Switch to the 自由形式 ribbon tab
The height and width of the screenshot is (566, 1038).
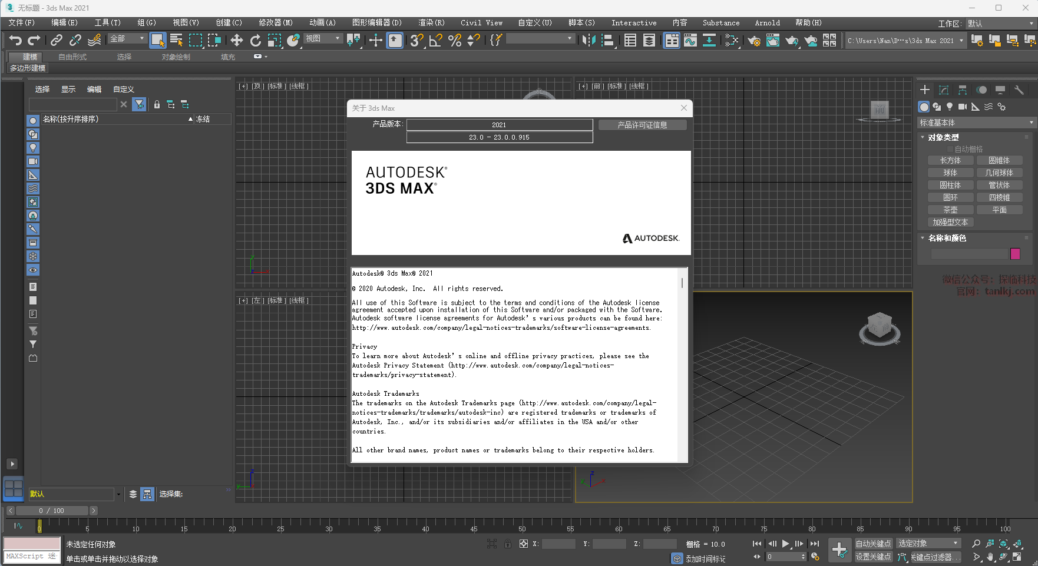point(72,57)
